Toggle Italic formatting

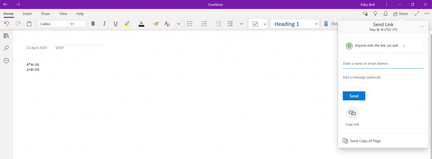point(105,24)
